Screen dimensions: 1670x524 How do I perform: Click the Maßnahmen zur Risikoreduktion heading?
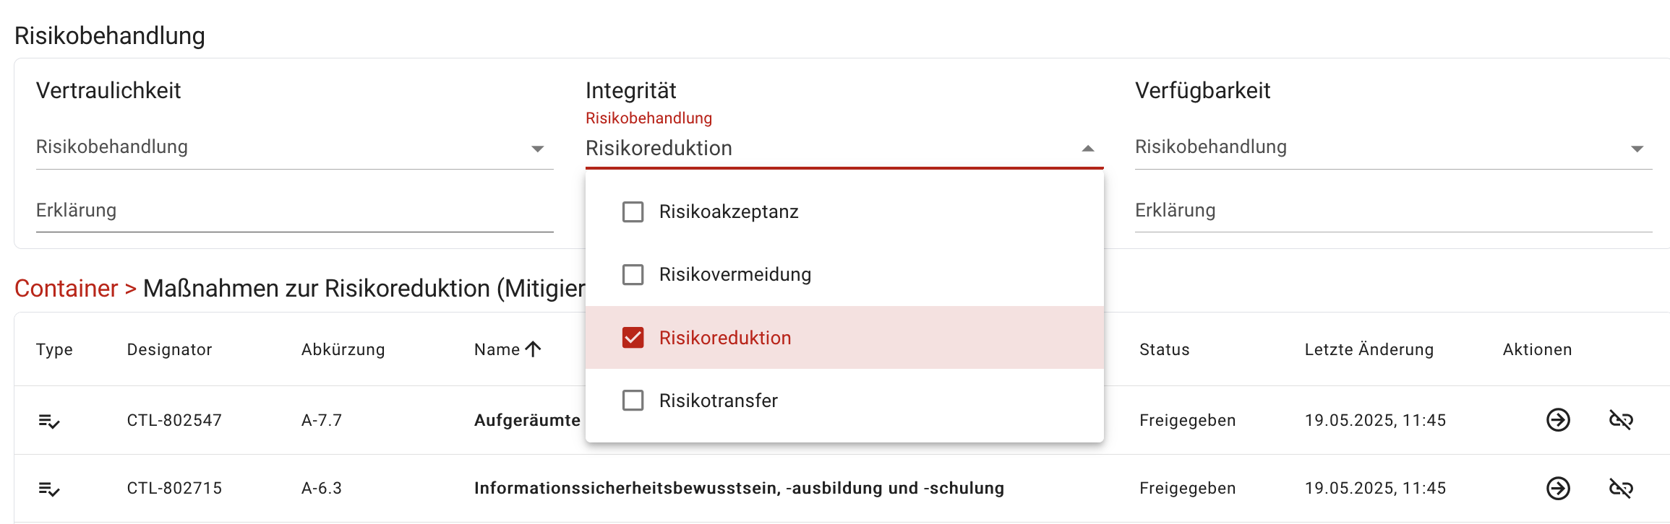point(361,288)
